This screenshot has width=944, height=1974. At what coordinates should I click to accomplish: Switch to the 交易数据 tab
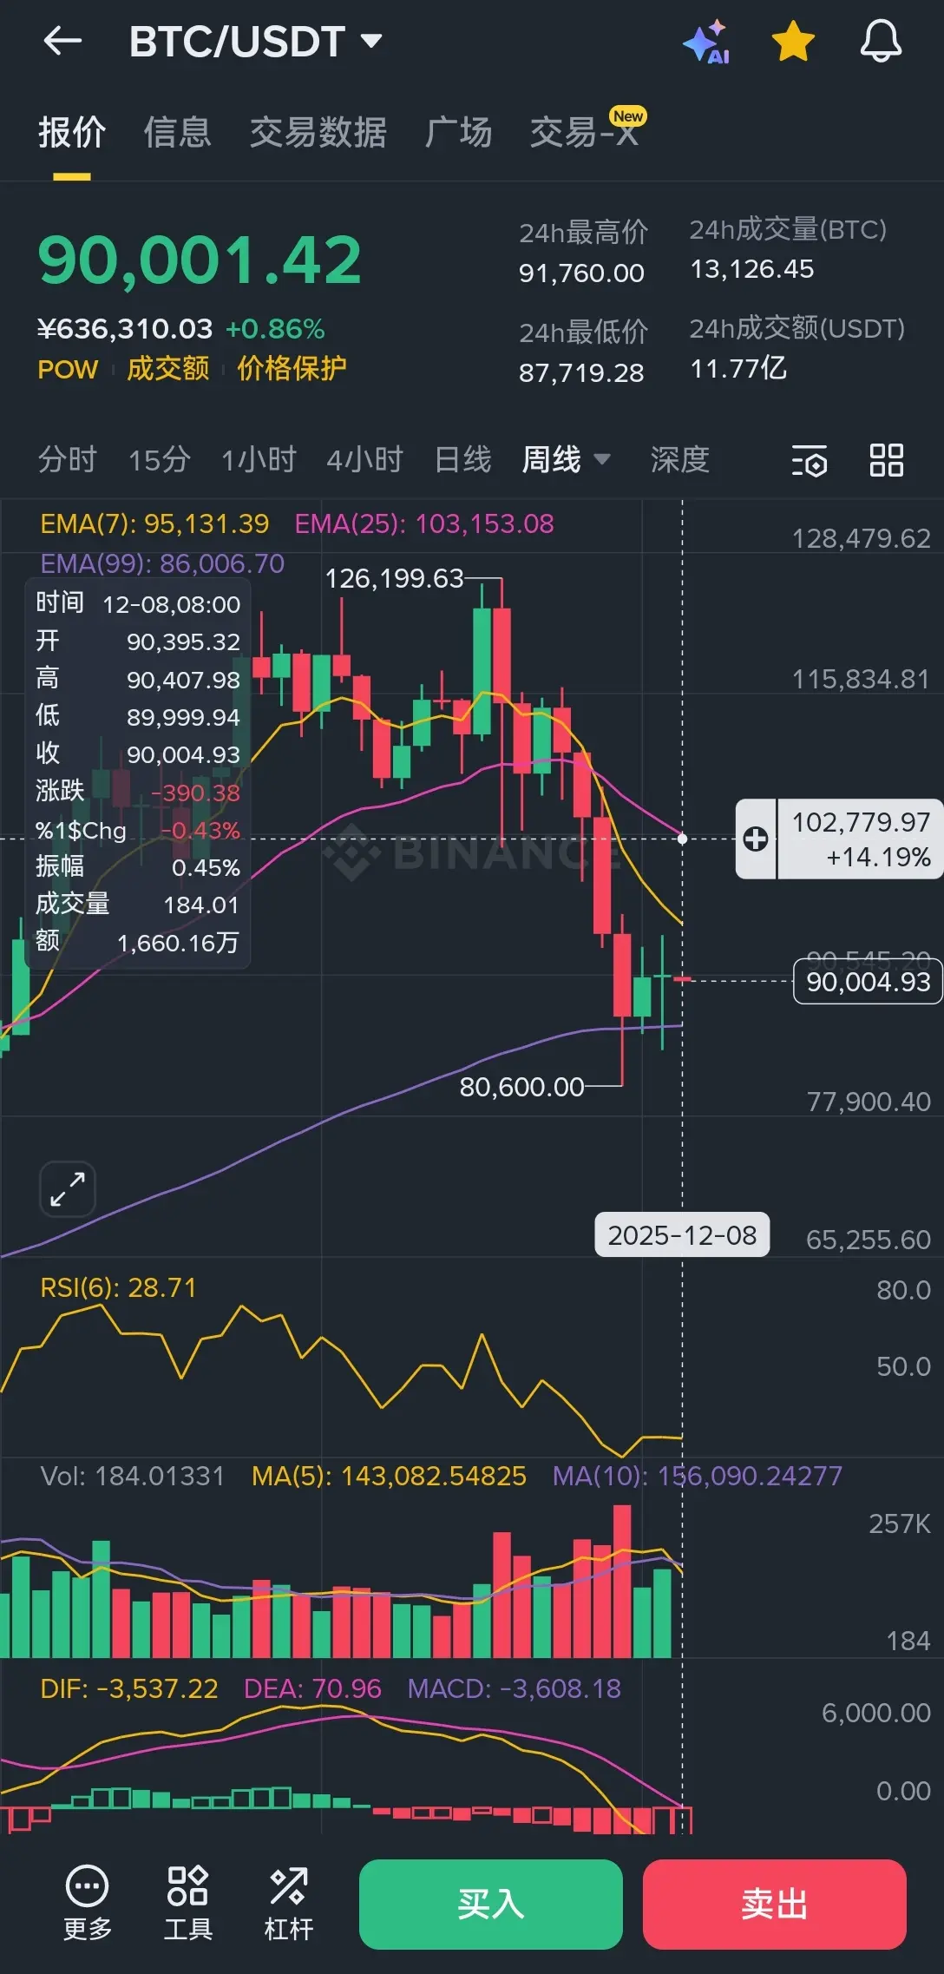tap(318, 133)
